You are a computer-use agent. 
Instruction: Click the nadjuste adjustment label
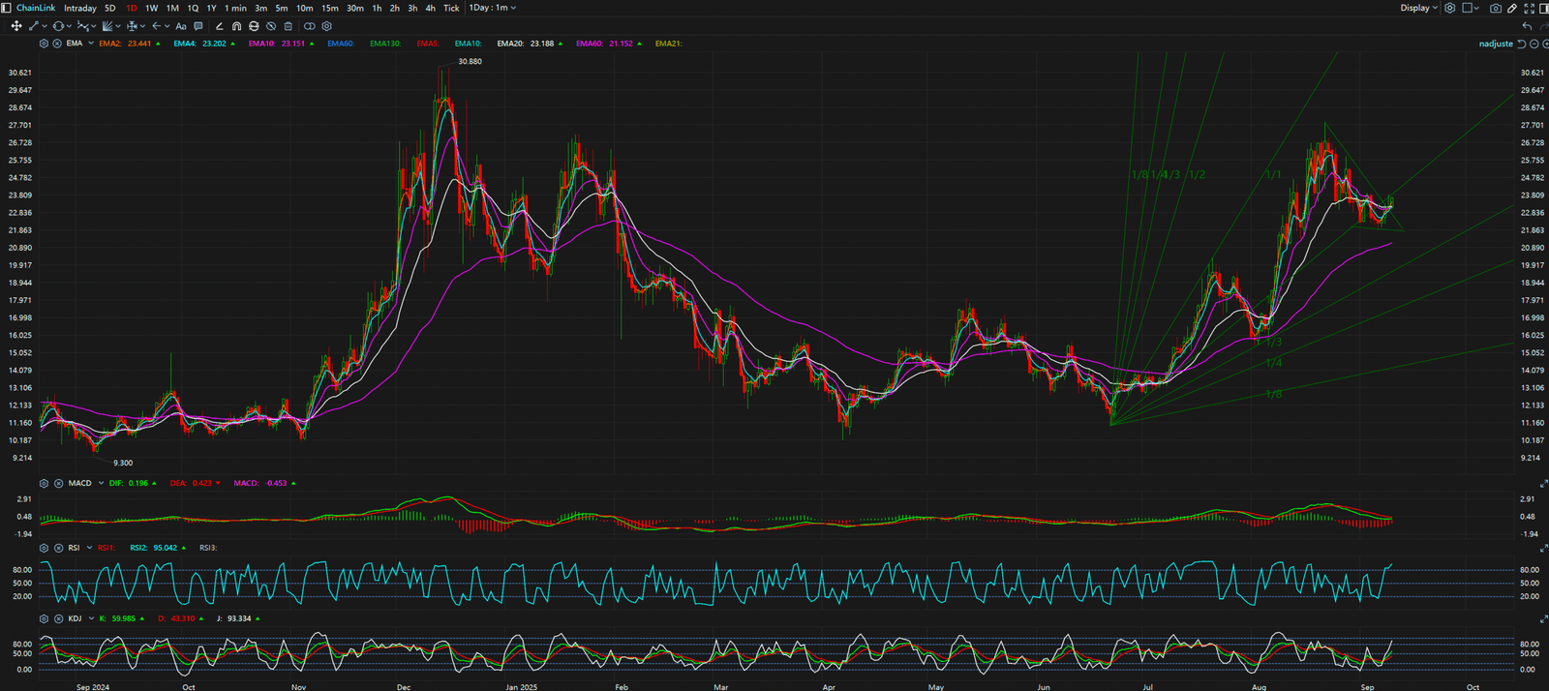click(1496, 44)
